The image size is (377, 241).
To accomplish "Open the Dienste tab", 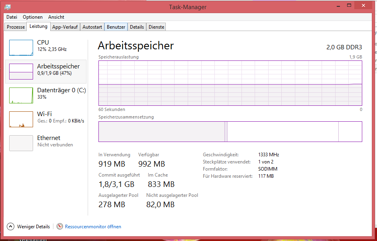I will tap(156, 27).
